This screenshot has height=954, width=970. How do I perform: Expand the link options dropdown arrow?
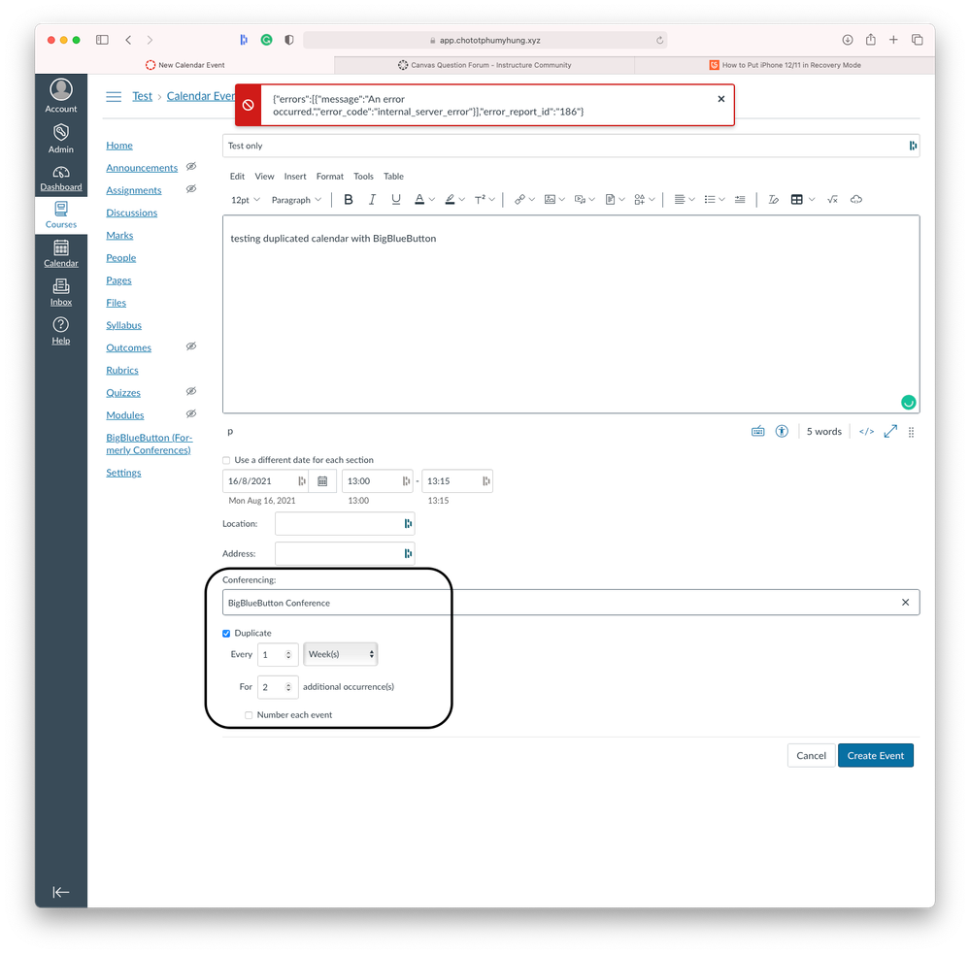531,200
